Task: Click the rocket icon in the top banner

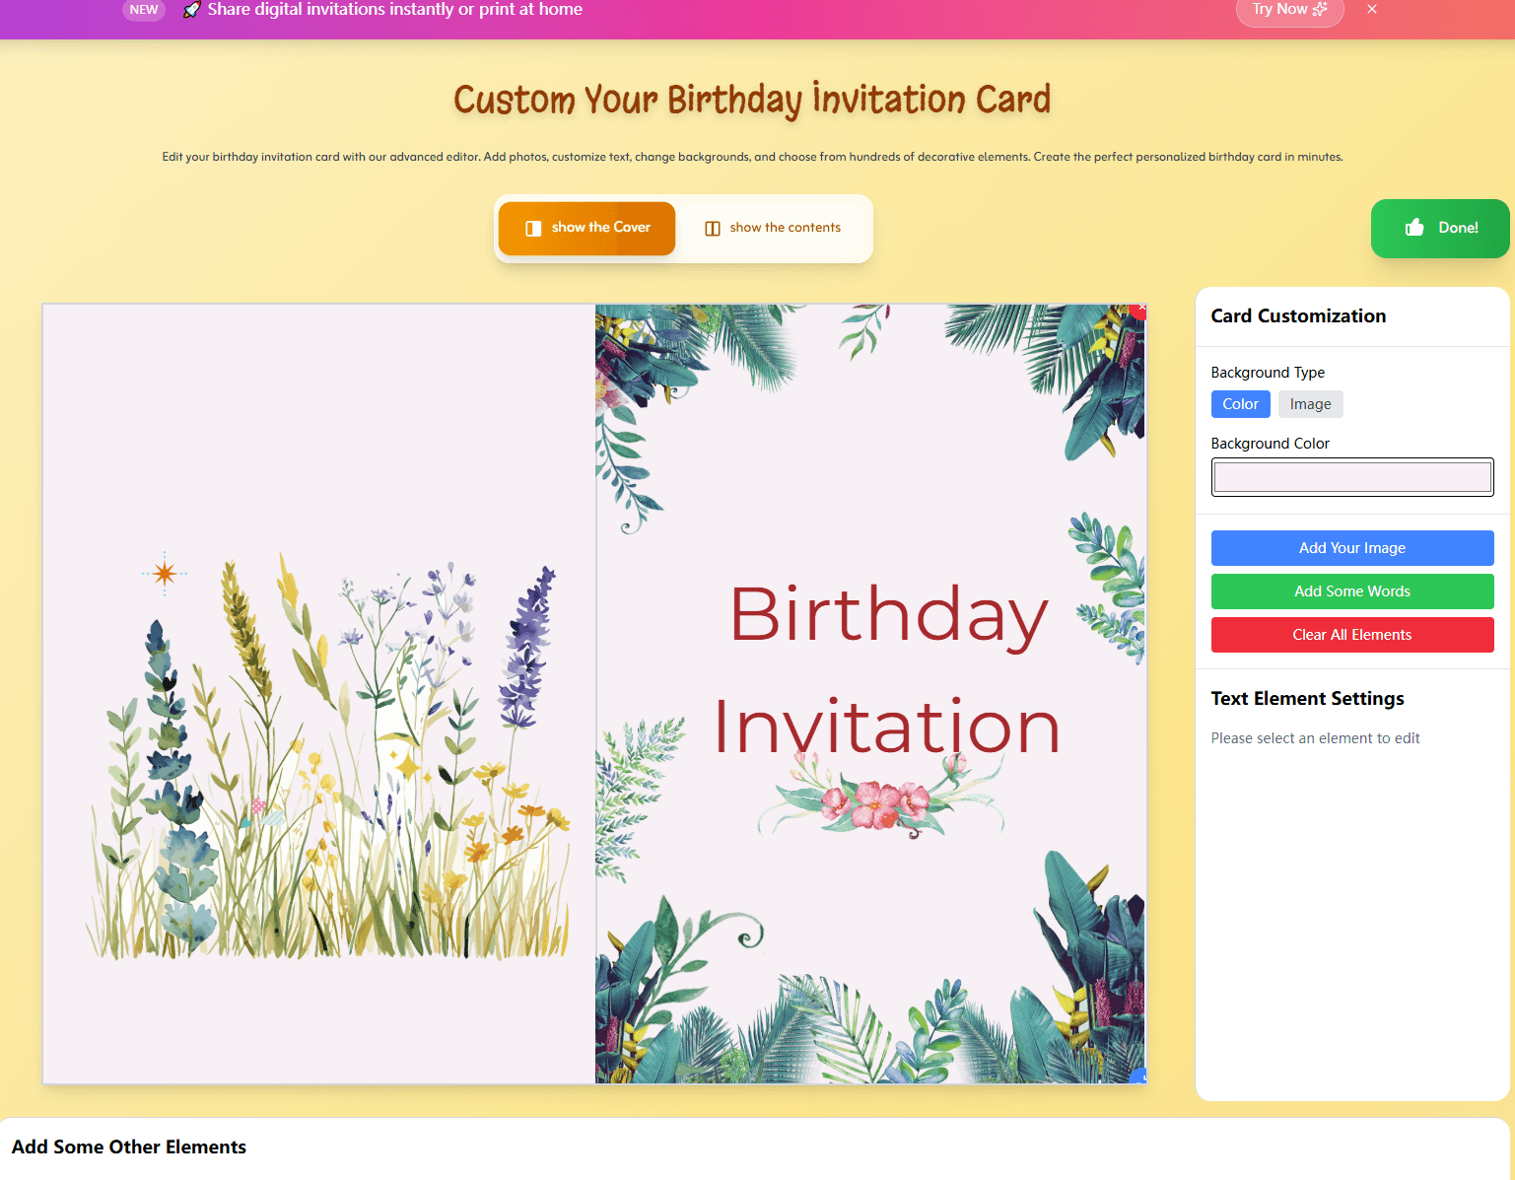Action: [x=192, y=10]
